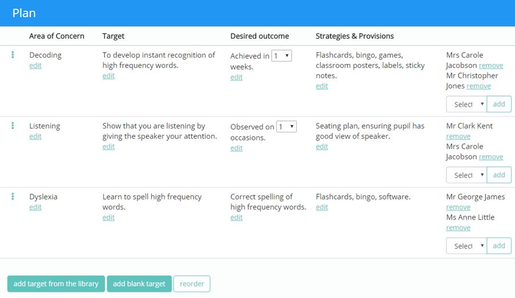The height and width of the screenshot is (298, 515).
Task: Edit the 'Learn to spell high frequency words' target
Action: [x=108, y=218]
